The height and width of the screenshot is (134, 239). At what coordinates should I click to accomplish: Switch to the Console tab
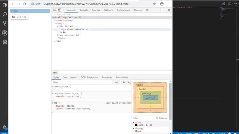[84, 10]
